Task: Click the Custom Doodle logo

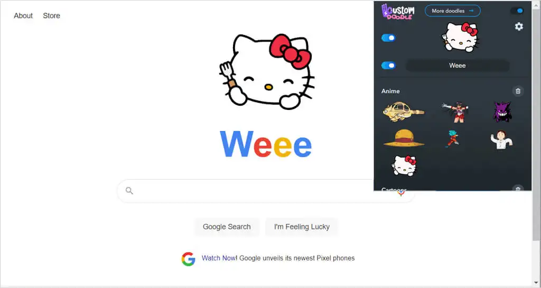Action: point(398,11)
